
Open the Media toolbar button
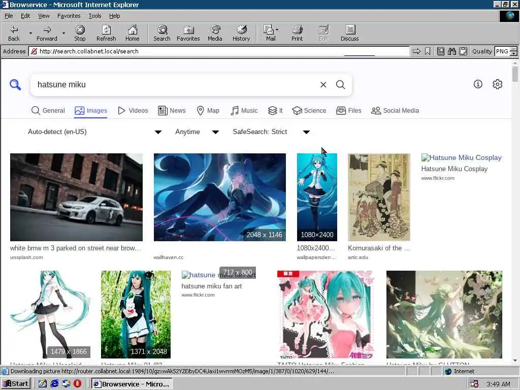(215, 33)
